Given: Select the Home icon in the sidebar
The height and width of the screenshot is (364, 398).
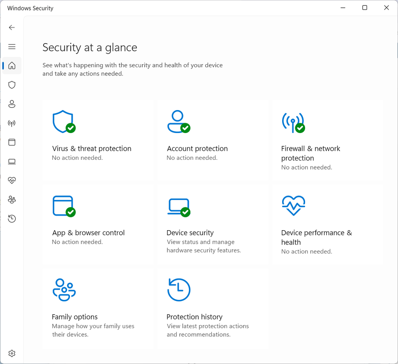Looking at the screenshot, I should (x=12, y=66).
